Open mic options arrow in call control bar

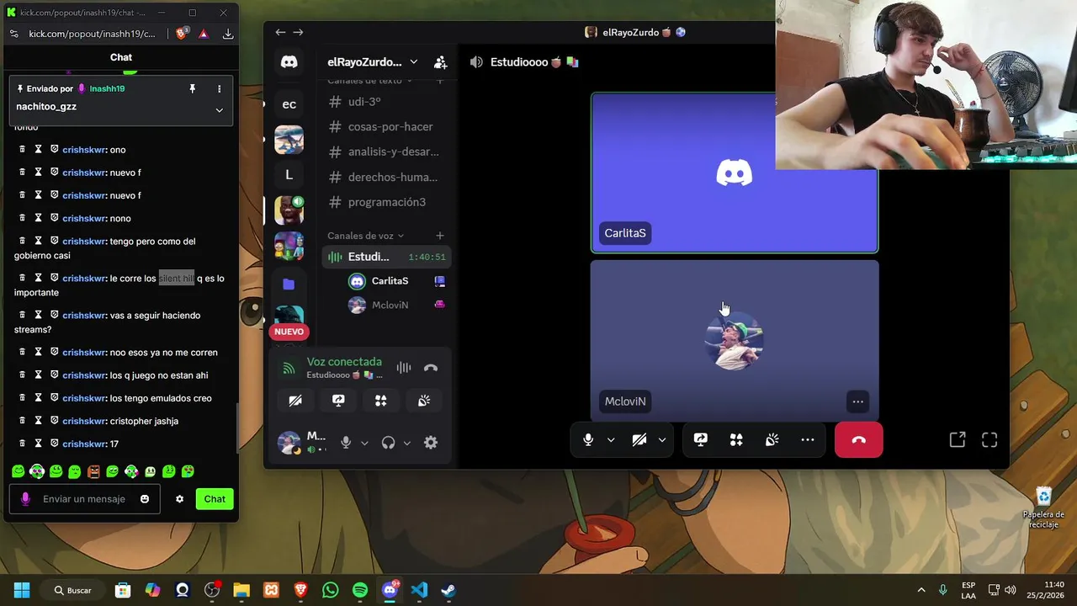click(x=611, y=439)
